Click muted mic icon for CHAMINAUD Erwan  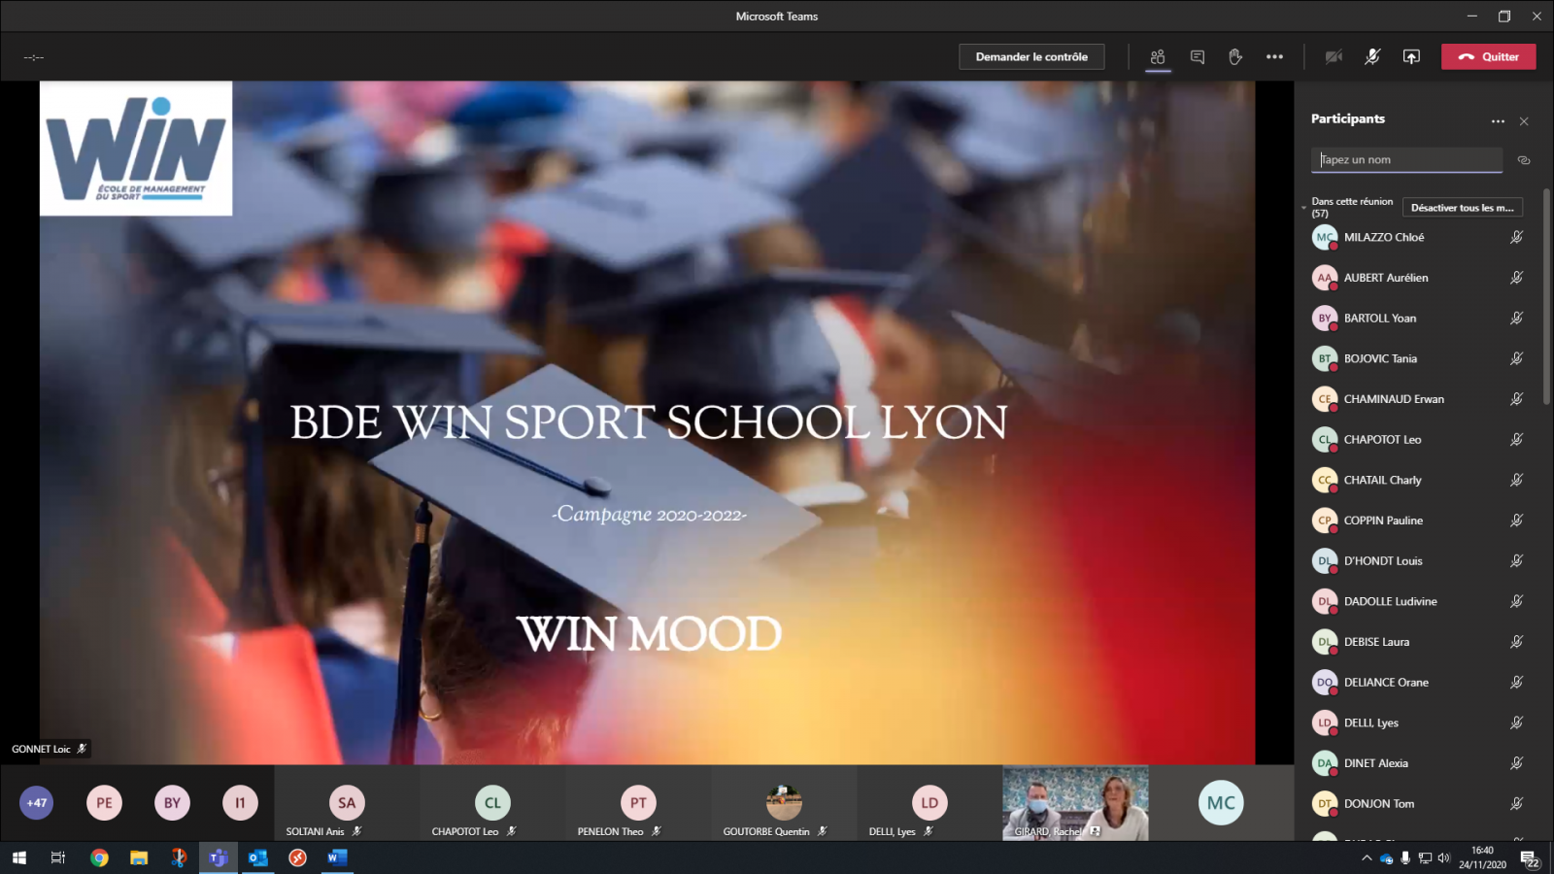(1516, 399)
